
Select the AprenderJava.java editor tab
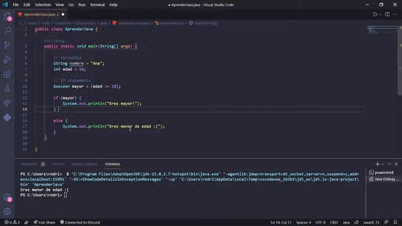coord(41,14)
